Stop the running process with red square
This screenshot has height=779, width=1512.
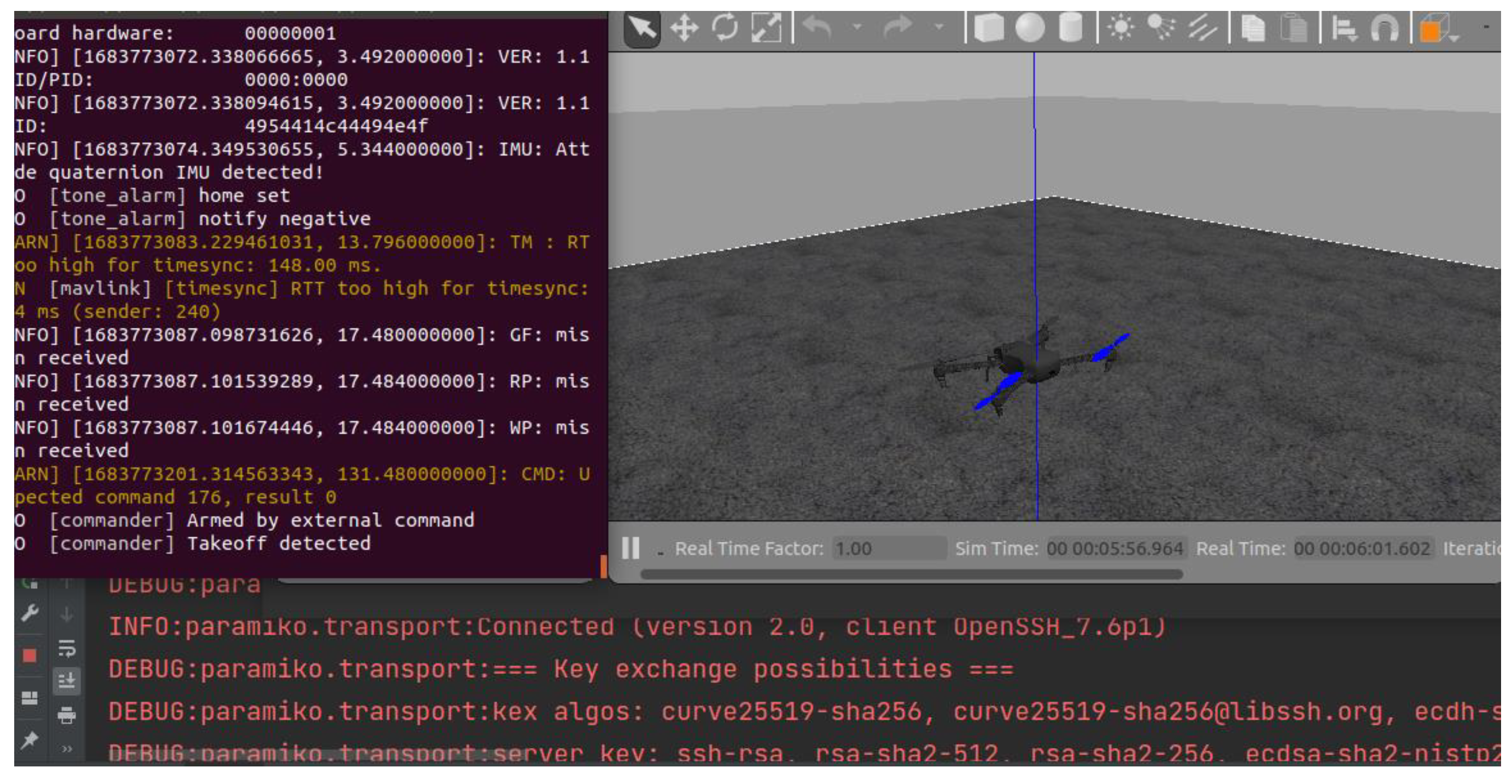coord(30,655)
